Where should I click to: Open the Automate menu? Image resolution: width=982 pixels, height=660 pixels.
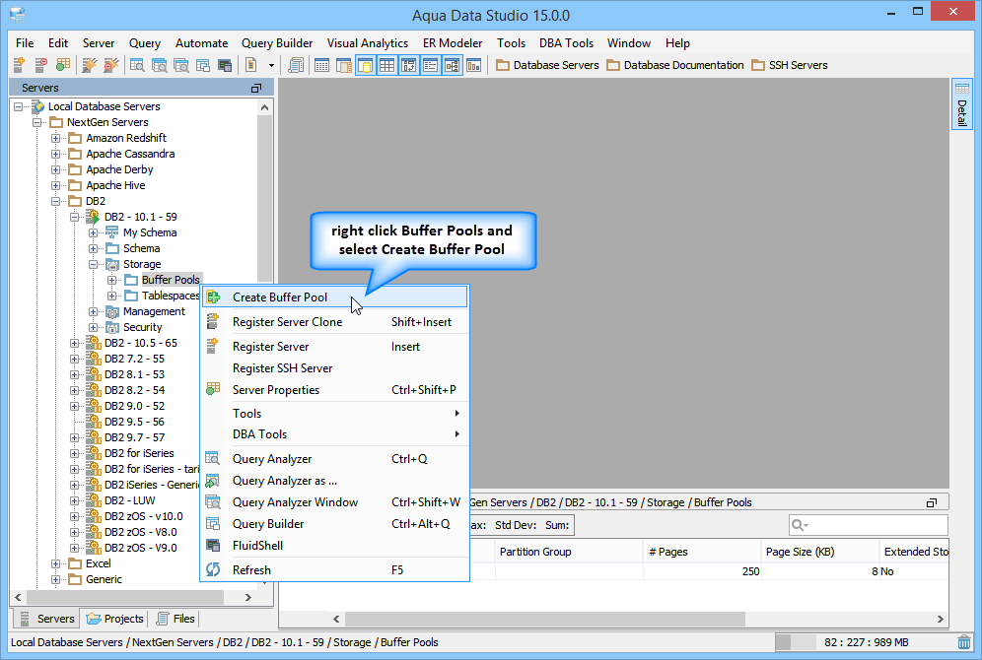(x=202, y=43)
